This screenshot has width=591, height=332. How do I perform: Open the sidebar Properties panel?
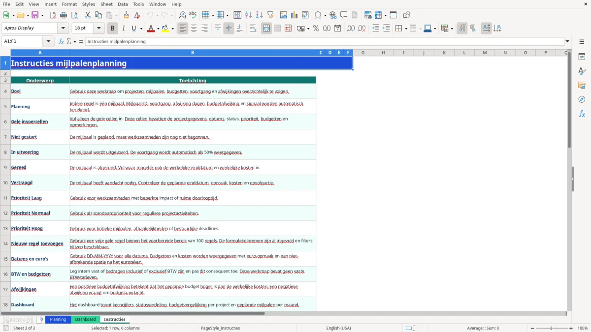(x=582, y=57)
